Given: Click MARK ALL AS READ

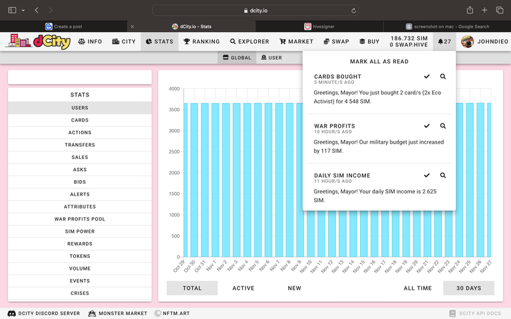Looking at the screenshot, I should click(379, 62).
